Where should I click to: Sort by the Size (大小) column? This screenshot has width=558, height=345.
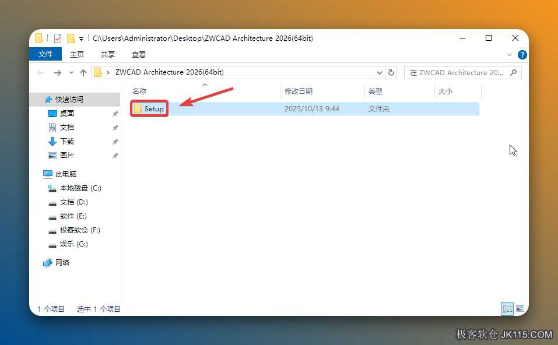pos(445,91)
